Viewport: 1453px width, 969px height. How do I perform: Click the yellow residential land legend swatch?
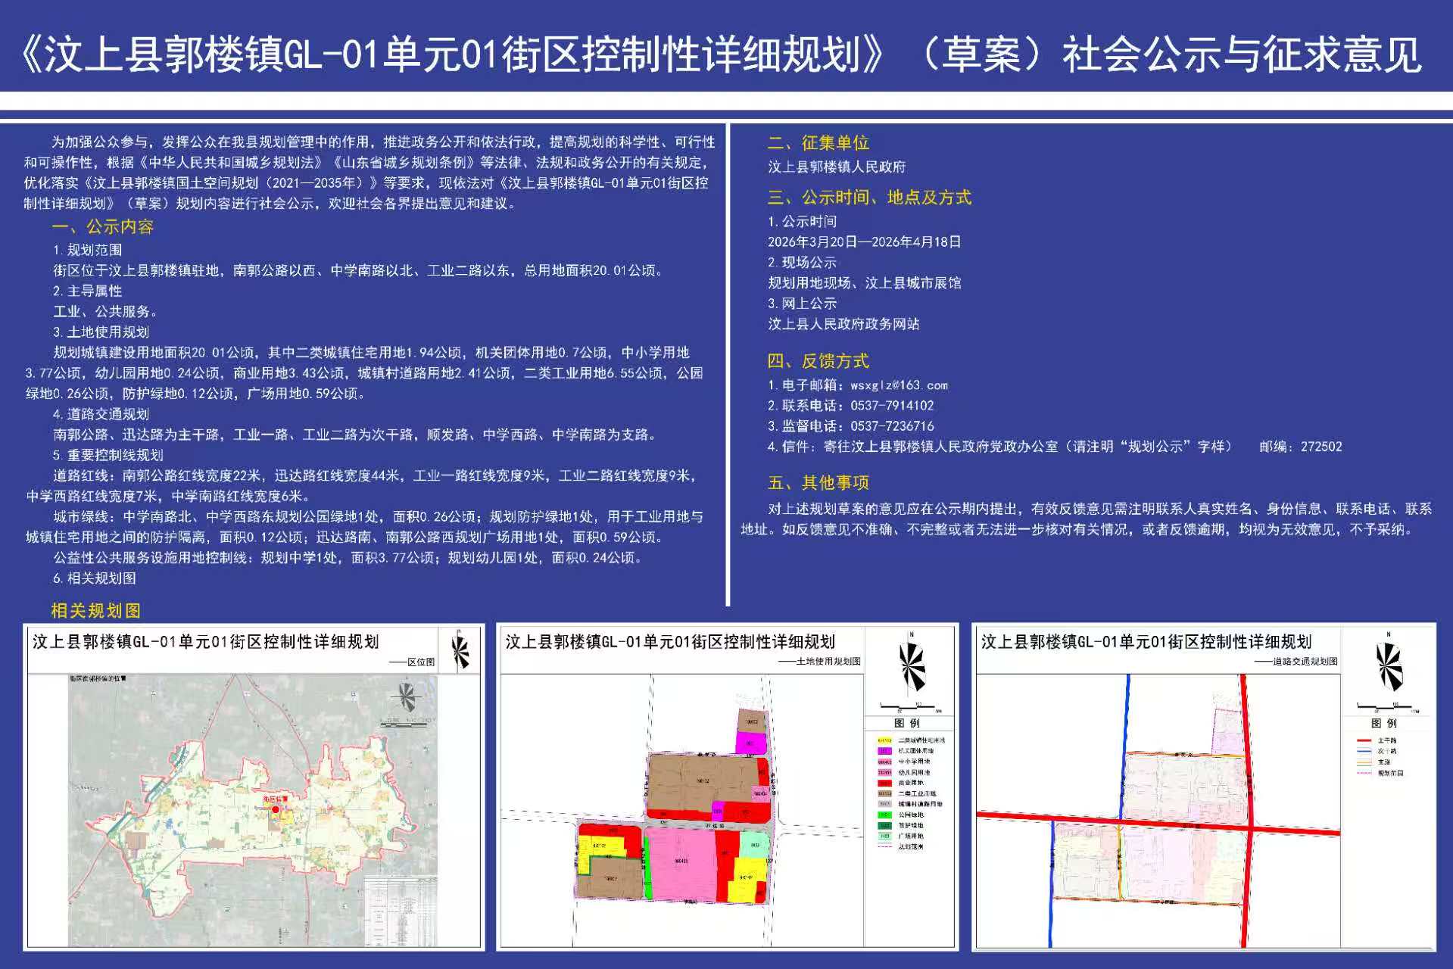(x=884, y=740)
